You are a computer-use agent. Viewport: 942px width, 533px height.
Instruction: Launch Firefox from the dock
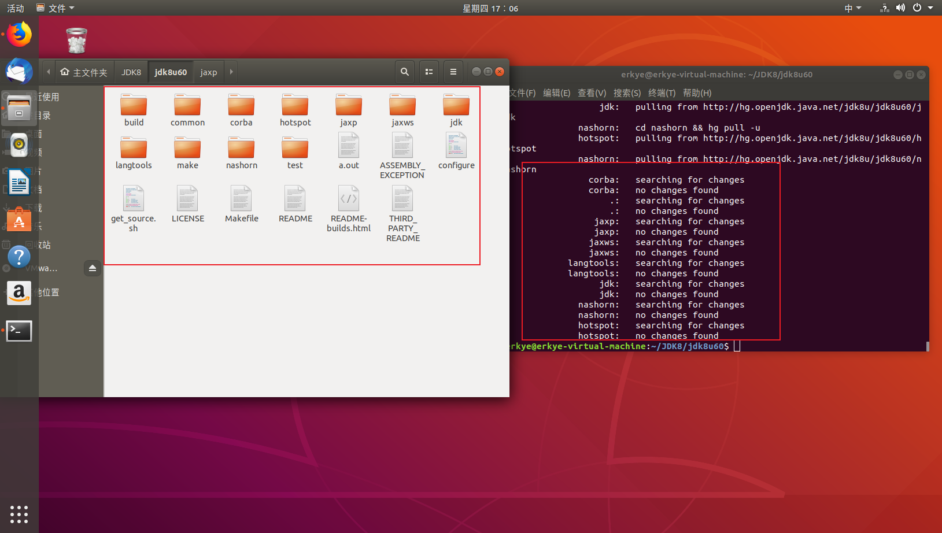pos(19,35)
